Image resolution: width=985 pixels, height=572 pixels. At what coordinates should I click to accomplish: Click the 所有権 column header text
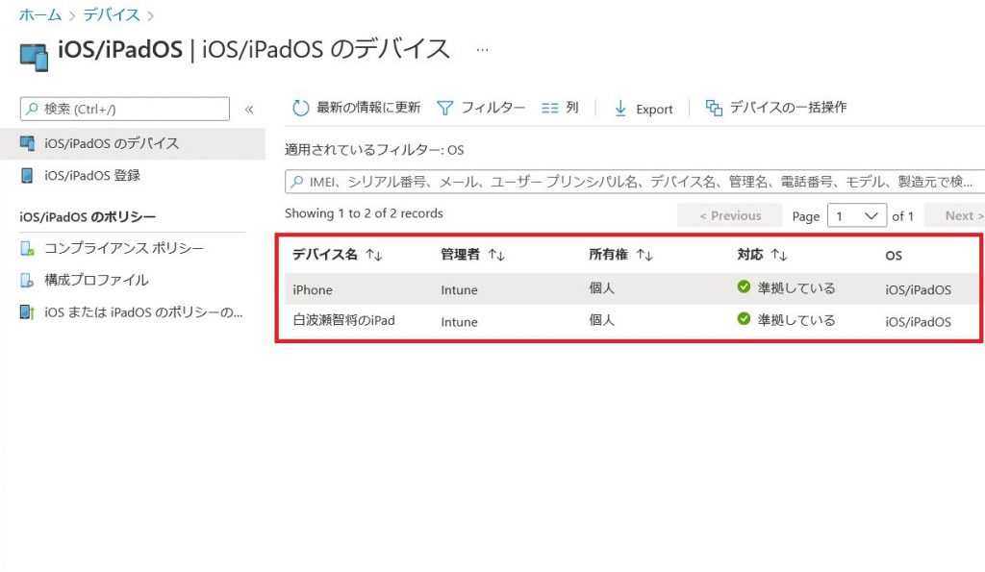(x=608, y=255)
